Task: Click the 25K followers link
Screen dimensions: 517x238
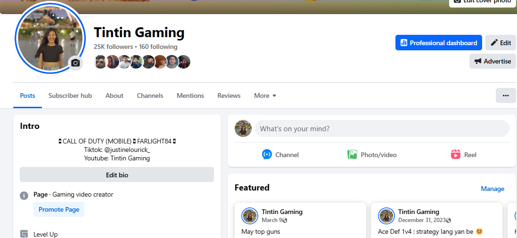Action: [113, 47]
